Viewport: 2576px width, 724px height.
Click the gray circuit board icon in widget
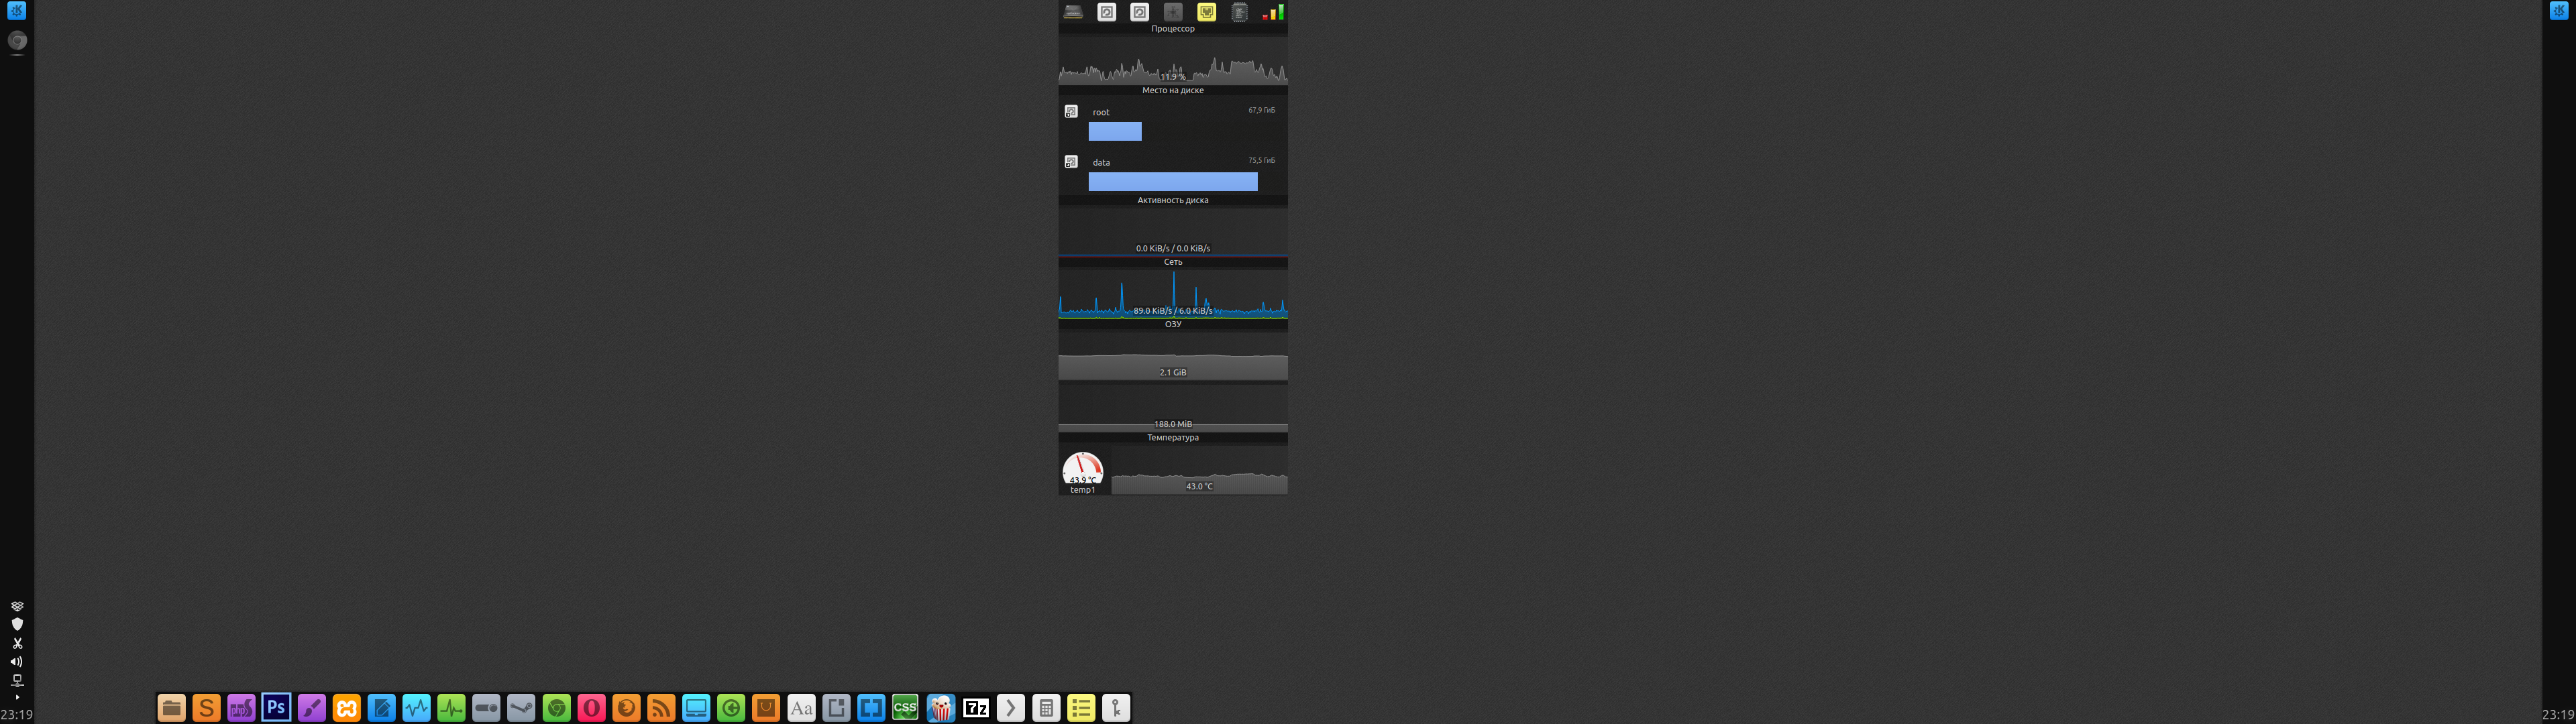click(x=1173, y=12)
